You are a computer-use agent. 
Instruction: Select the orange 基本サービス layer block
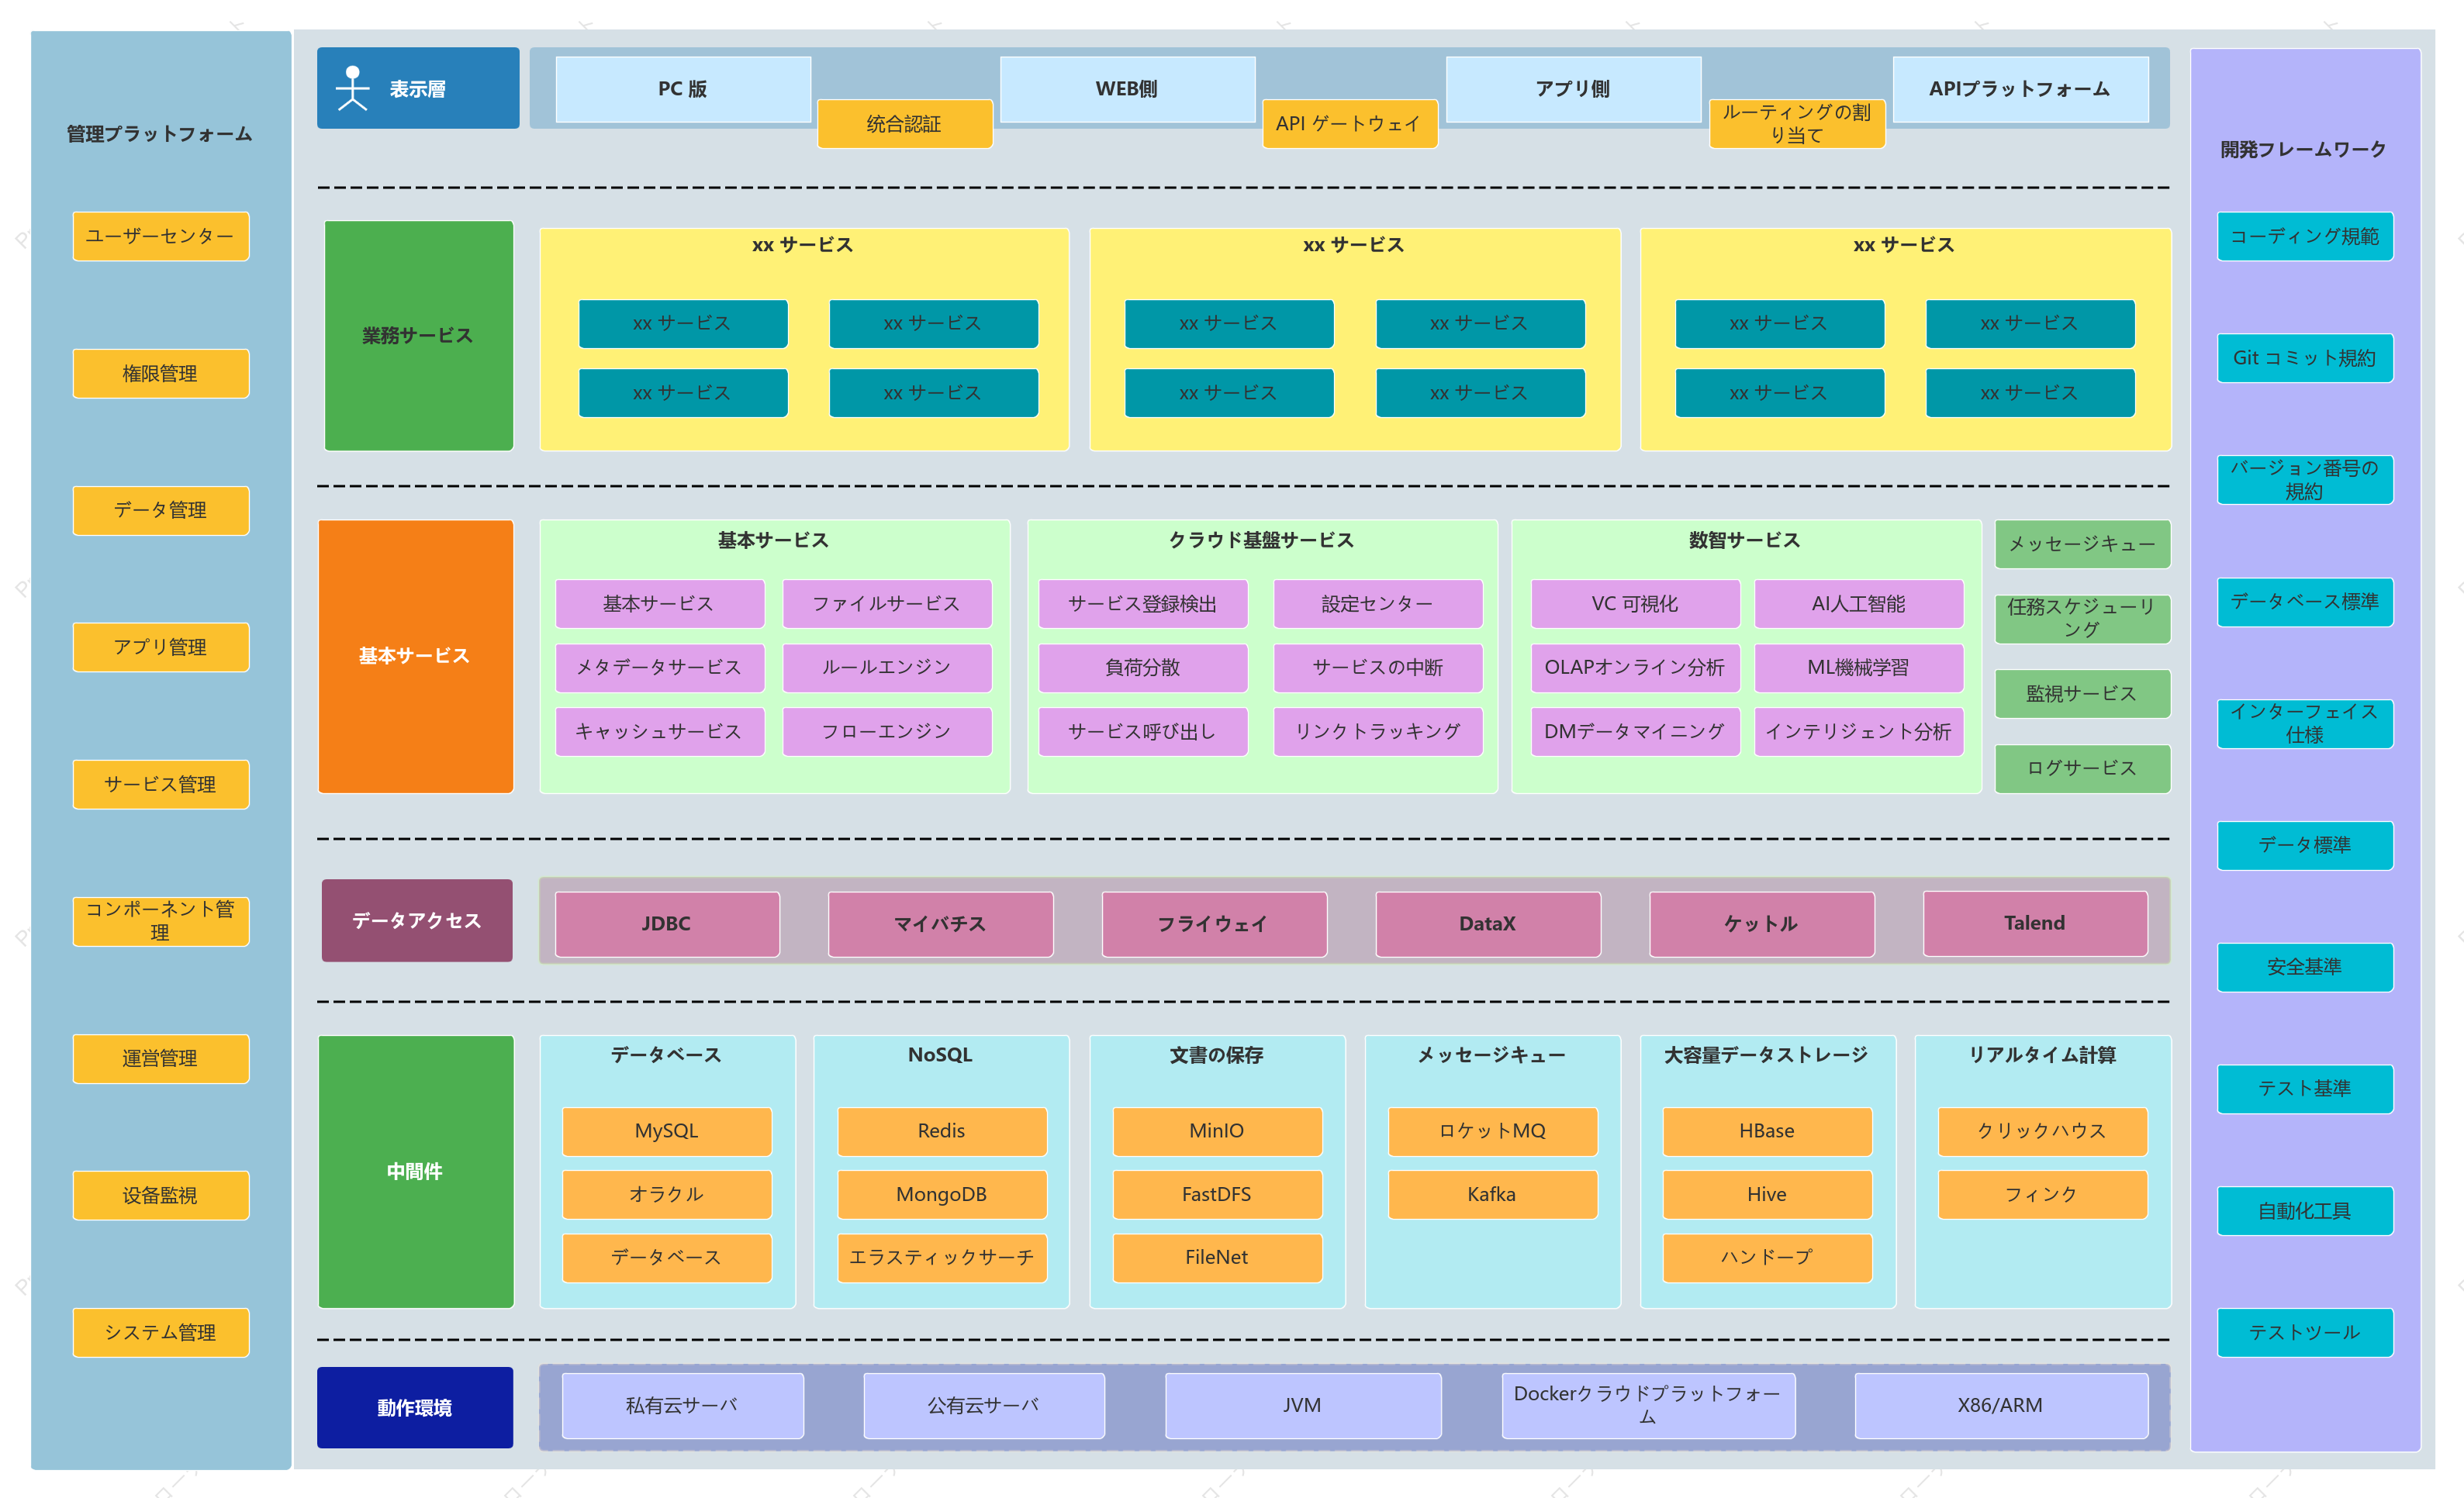415,656
